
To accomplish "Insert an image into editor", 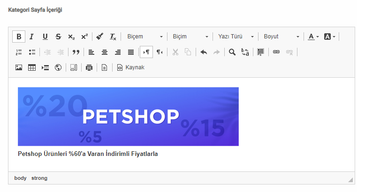I will (x=19, y=67).
